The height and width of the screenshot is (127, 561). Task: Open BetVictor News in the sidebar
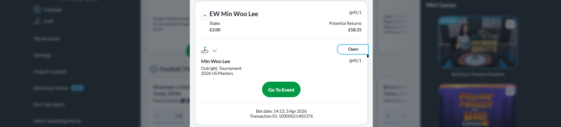click(x=51, y=88)
